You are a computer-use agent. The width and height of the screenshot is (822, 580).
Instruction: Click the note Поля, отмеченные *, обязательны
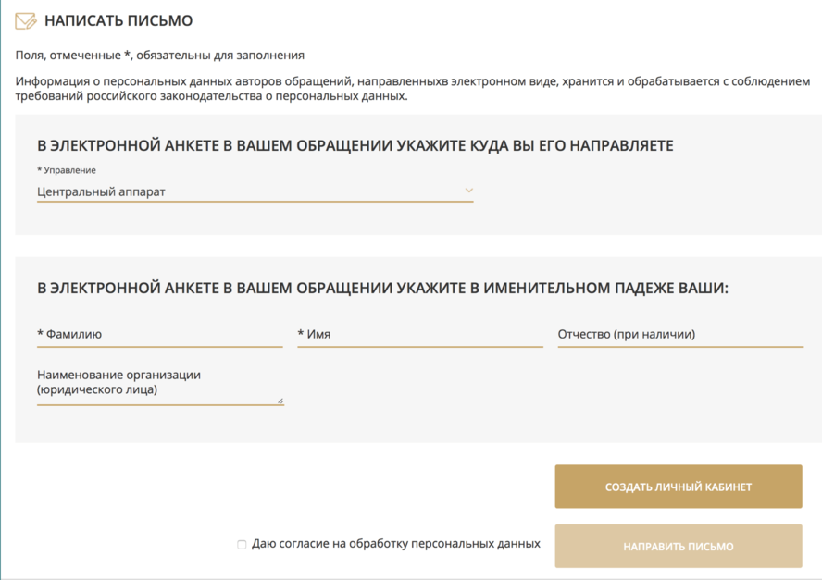coord(160,56)
